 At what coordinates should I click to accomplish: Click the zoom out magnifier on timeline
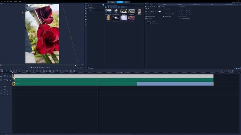(x=221, y=71)
